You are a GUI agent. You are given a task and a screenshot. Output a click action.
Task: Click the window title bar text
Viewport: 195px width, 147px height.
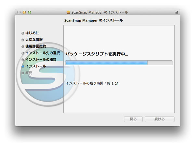pos(100,12)
